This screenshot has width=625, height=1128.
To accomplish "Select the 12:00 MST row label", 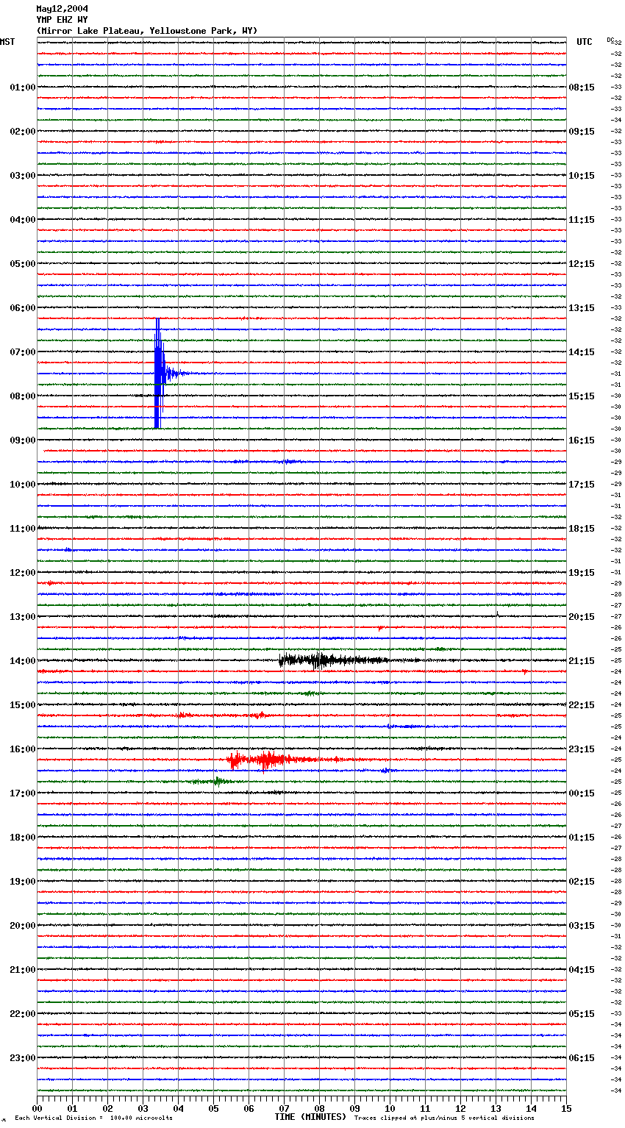I will coord(23,573).
